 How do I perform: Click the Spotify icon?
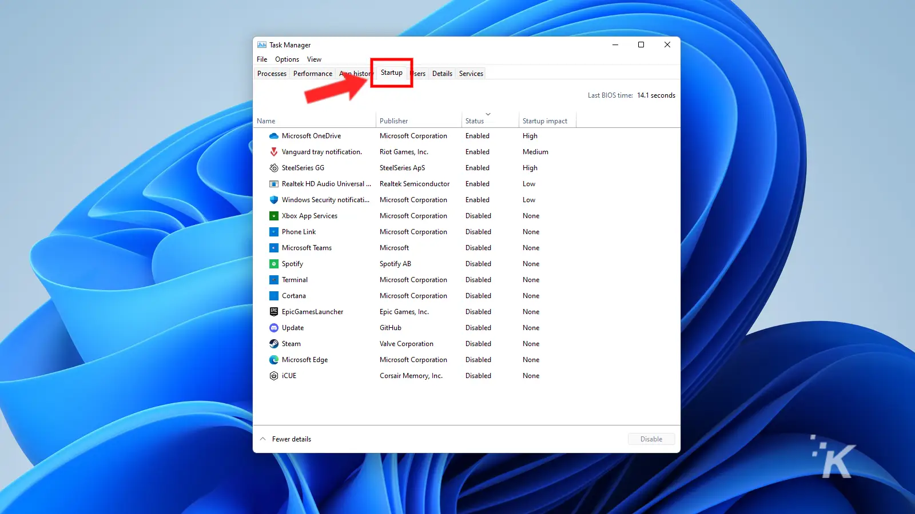(274, 264)
